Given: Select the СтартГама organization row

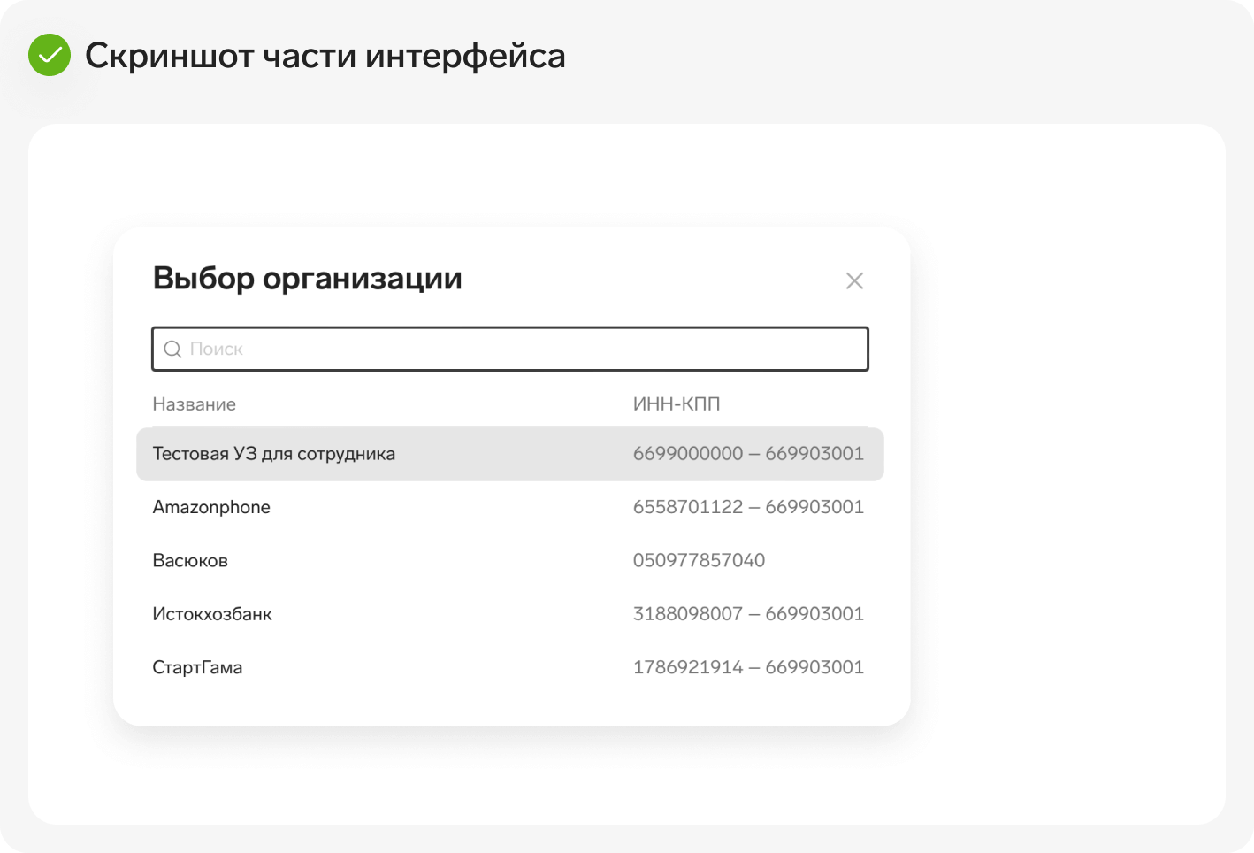Looking at the screenshot, I should [x=510, y=667].
